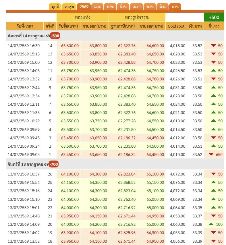Image resolution: width=226 pixels, height=245 pixels.
Task: Open the พ.ค. month tab
Action: click(x=150, y=7)
